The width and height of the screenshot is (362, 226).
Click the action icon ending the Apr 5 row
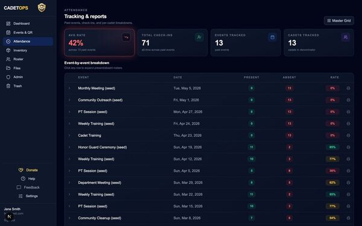(x=348, y=171)
